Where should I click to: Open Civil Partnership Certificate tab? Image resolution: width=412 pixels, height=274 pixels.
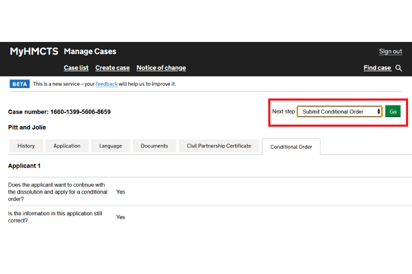coord(219,146)
